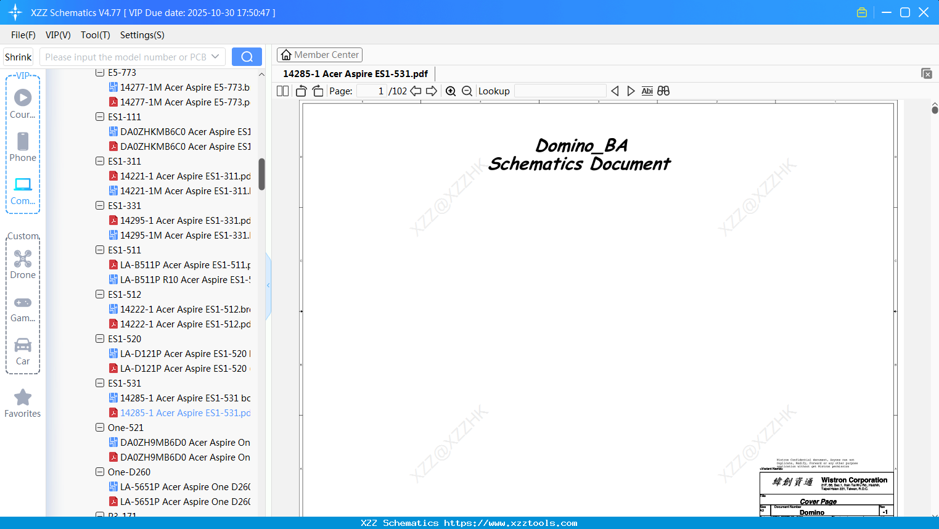Click the Shrink button
This screenshot has height=529, width=939.
(18, 57)
